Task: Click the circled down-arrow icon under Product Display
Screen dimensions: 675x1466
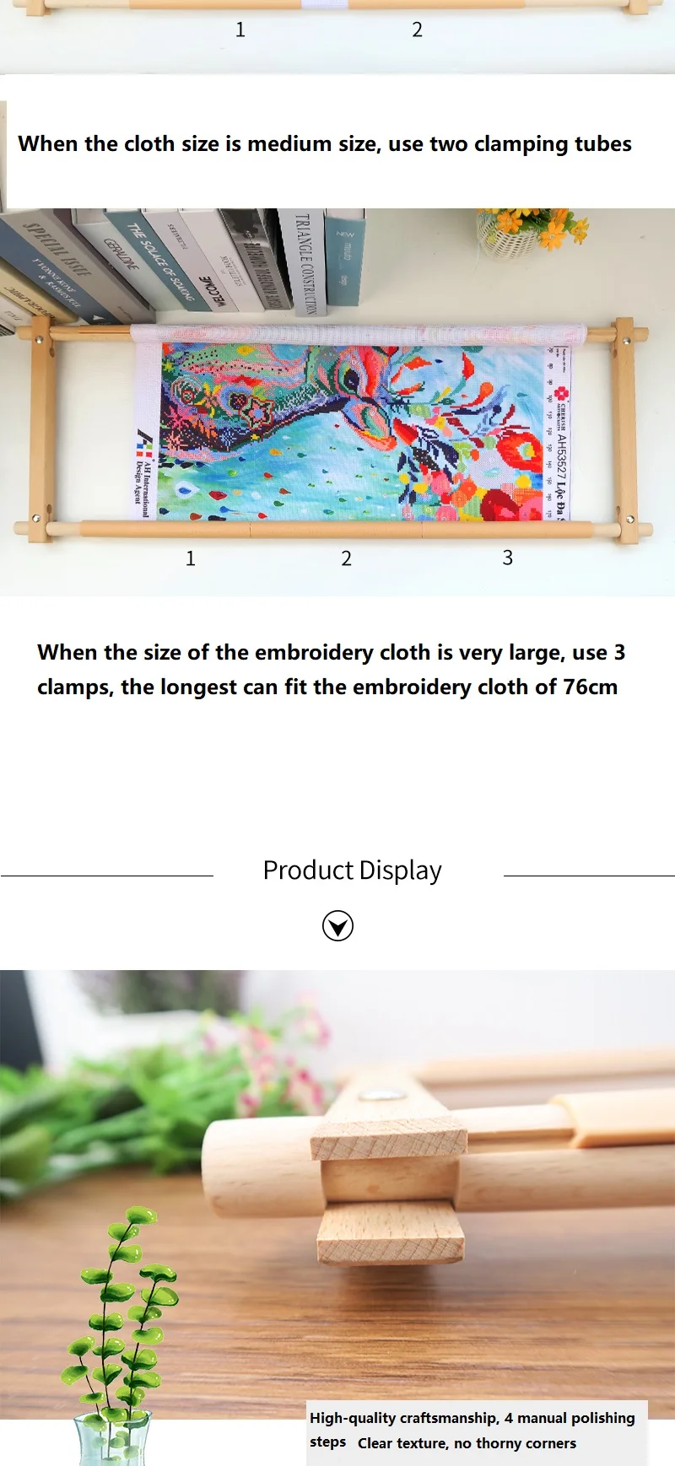Action: pos(337,926)
